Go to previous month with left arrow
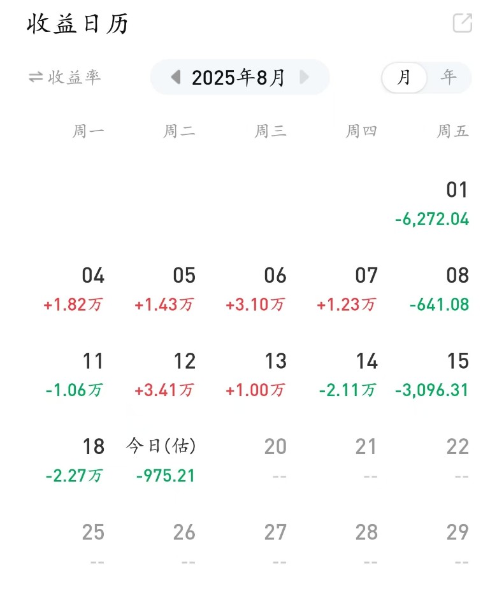Viewport: 497px width, 589px height. click(176, 78)
